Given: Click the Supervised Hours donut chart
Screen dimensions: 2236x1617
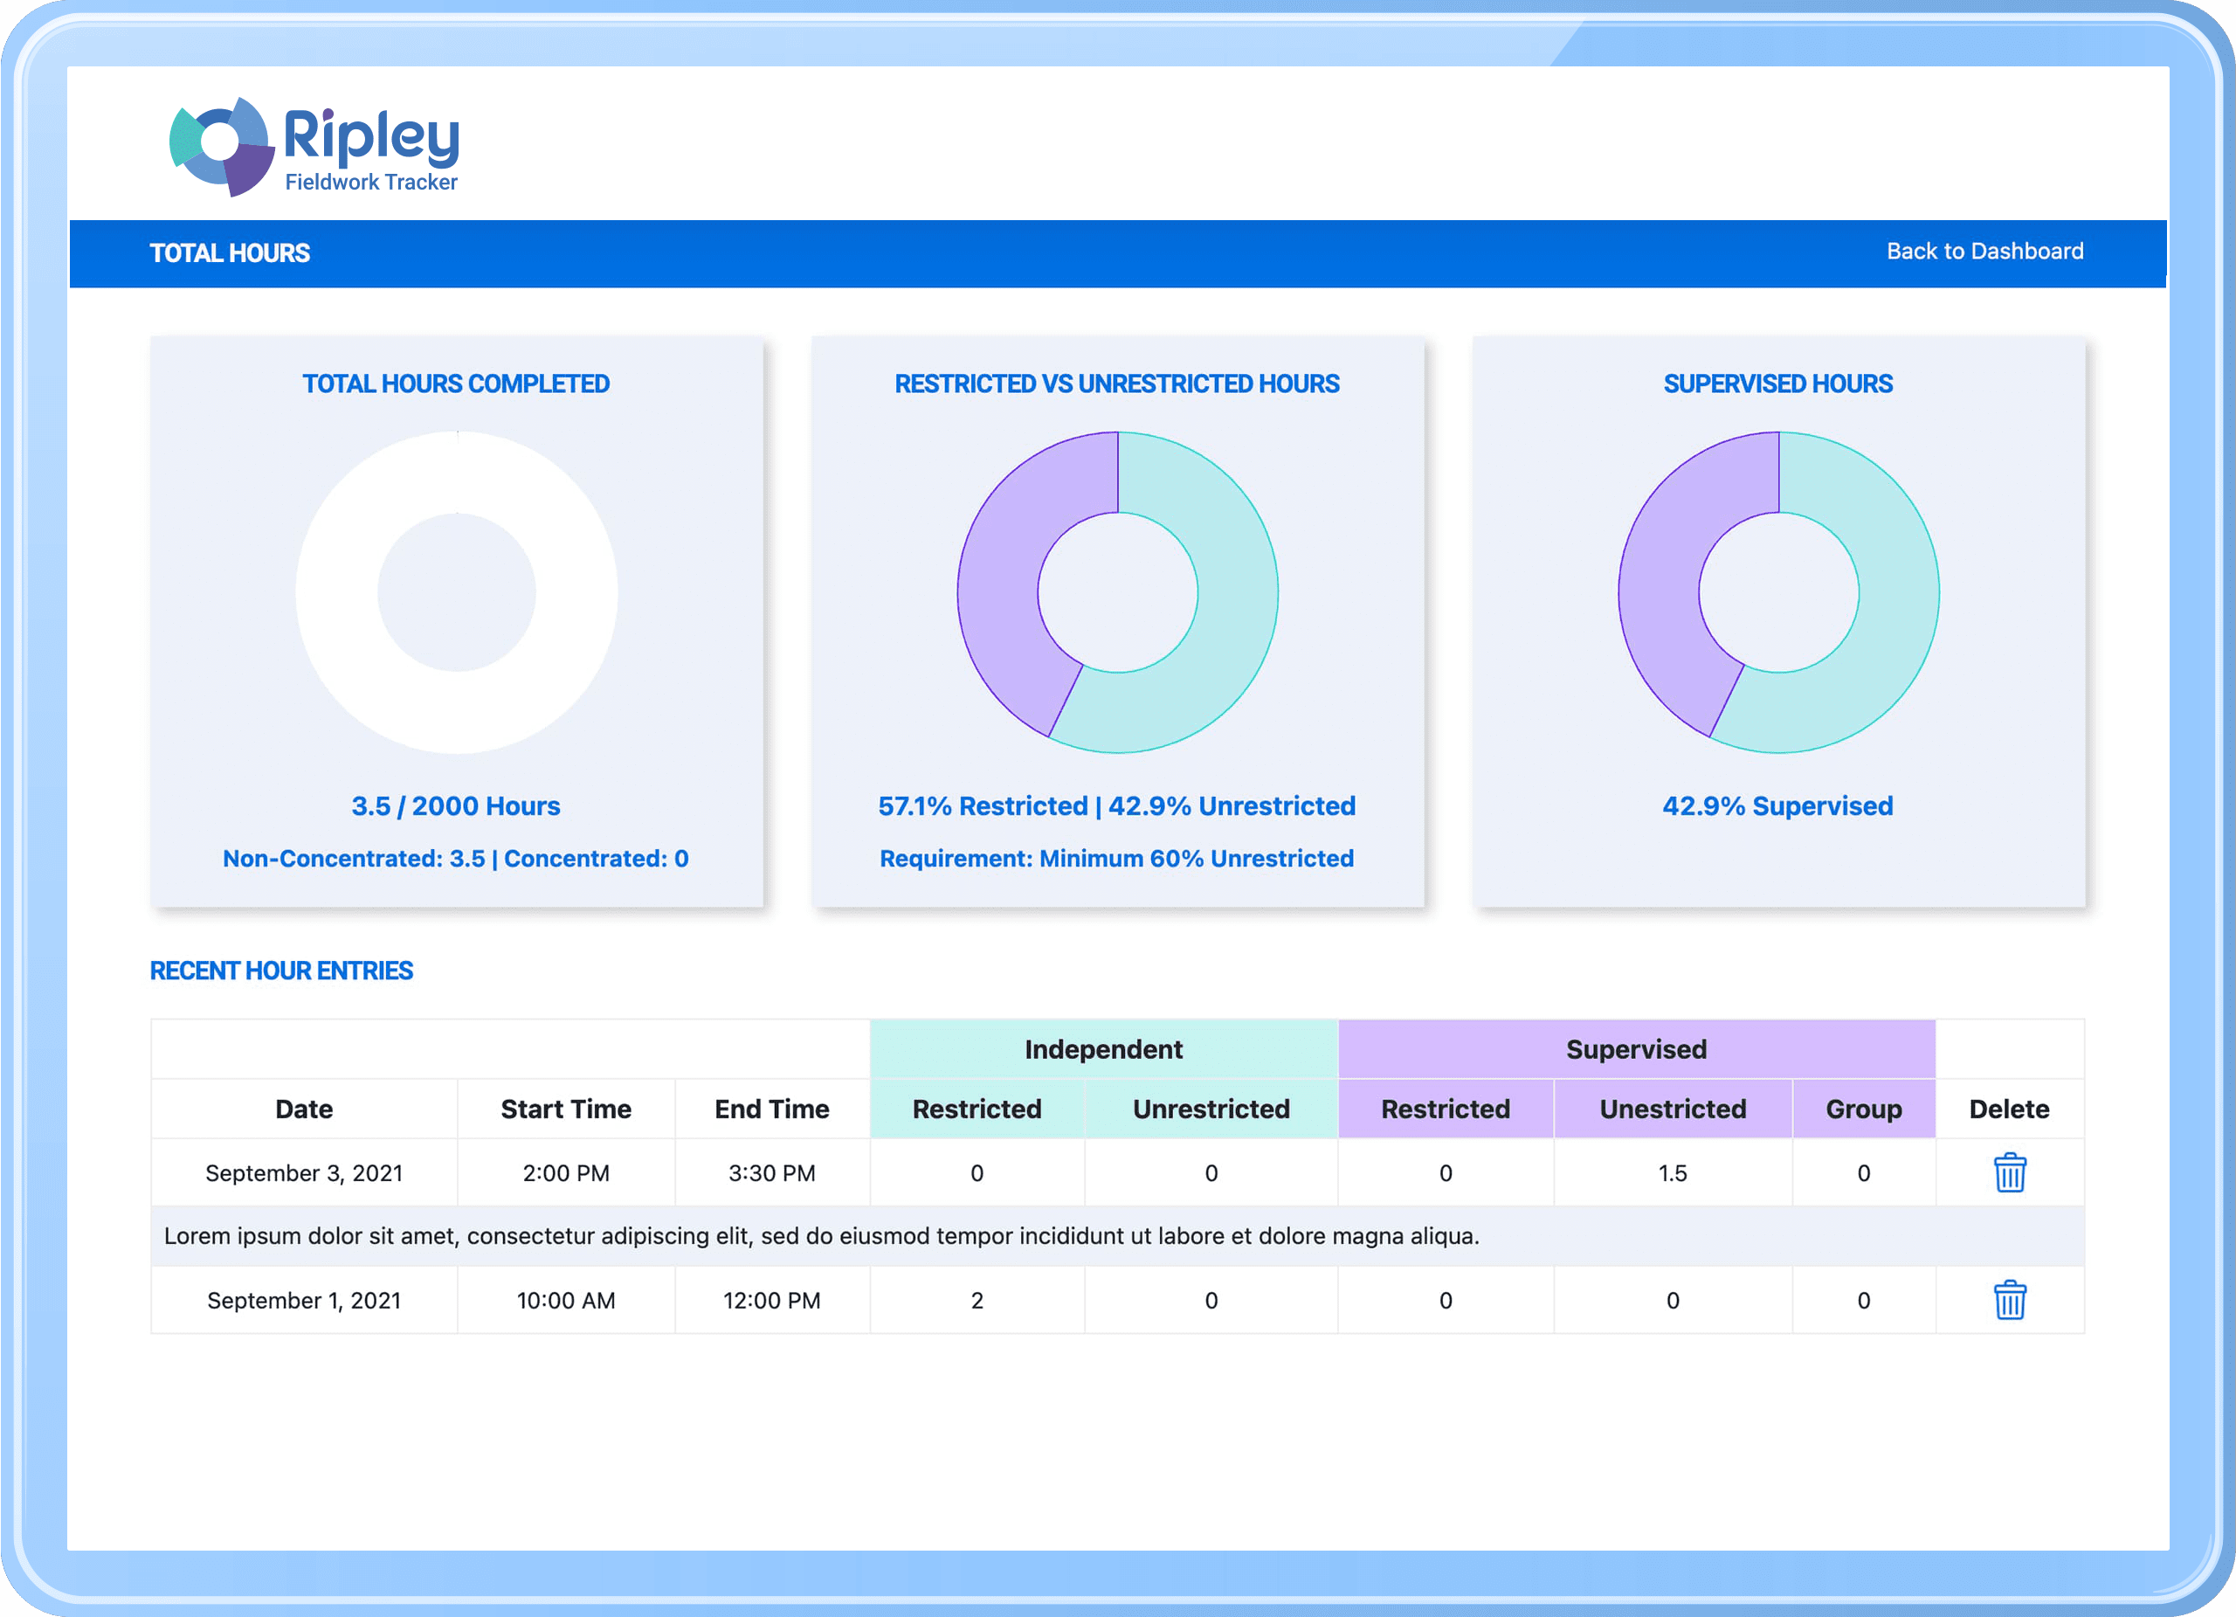Looking at the screenshot, I should point(1778,592).
